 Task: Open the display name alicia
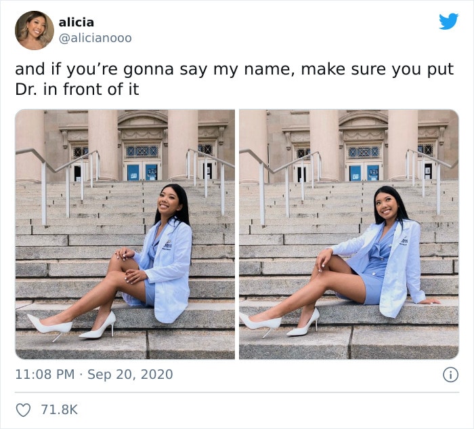(76, 22)
